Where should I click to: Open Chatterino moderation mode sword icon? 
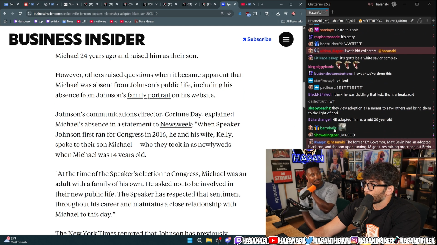pyautogui.click(x=412, y=21)
